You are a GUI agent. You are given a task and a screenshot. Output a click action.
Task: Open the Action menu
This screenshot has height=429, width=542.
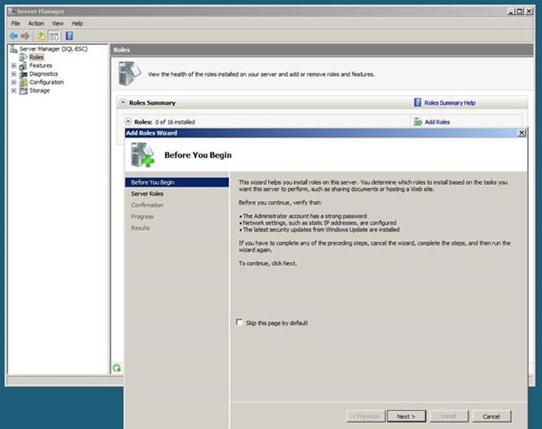click(x=36, y=24)
